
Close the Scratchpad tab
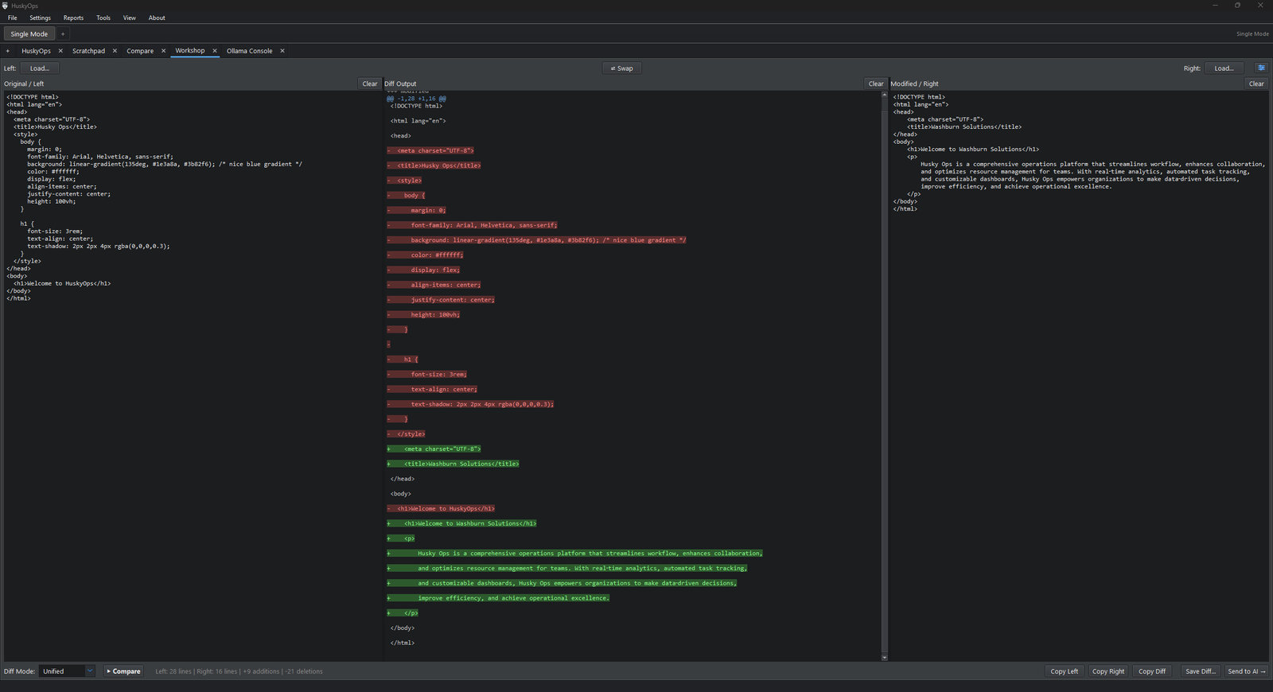[115, 51]
